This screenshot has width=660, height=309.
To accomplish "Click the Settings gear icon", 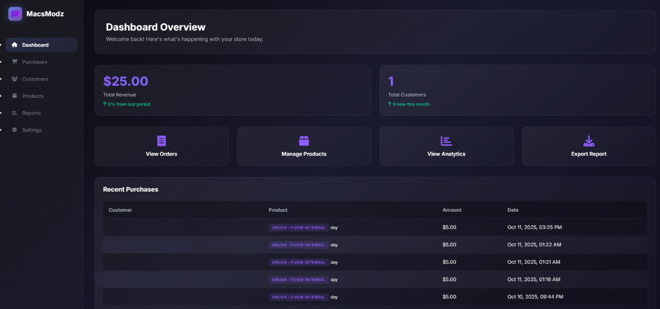I will pos(14,130).
